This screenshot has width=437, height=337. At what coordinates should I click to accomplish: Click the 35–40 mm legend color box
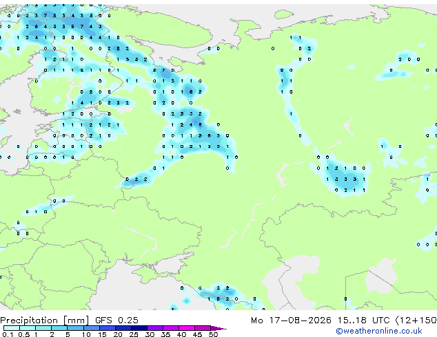coord(171,328)
